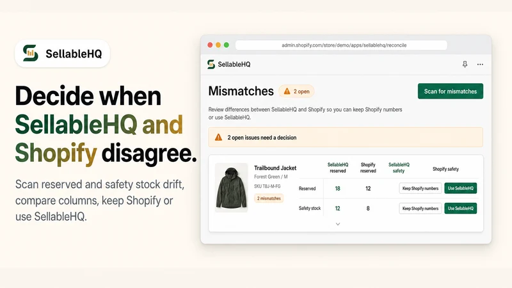
Task: Click the Trailbound Jacket product name
Action: coord(275,168)
